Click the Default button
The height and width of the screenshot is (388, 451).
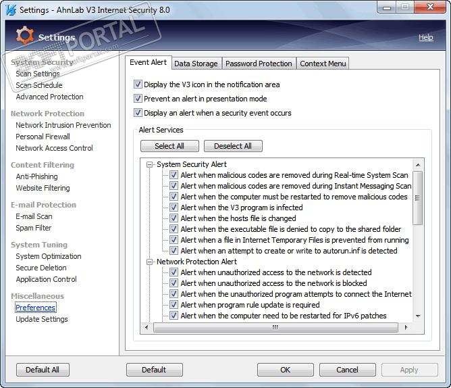click(154, 370)
